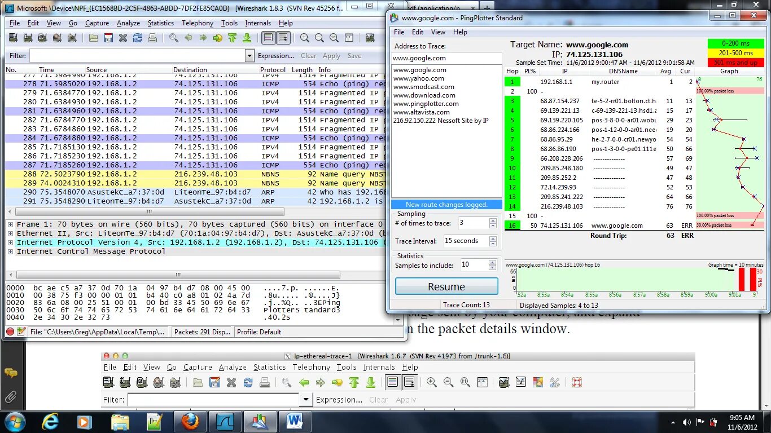Click the yellow 201-500 ms legend swatch
The height and width of the screenshot is (433, 771).
click(x=735, y=53)
